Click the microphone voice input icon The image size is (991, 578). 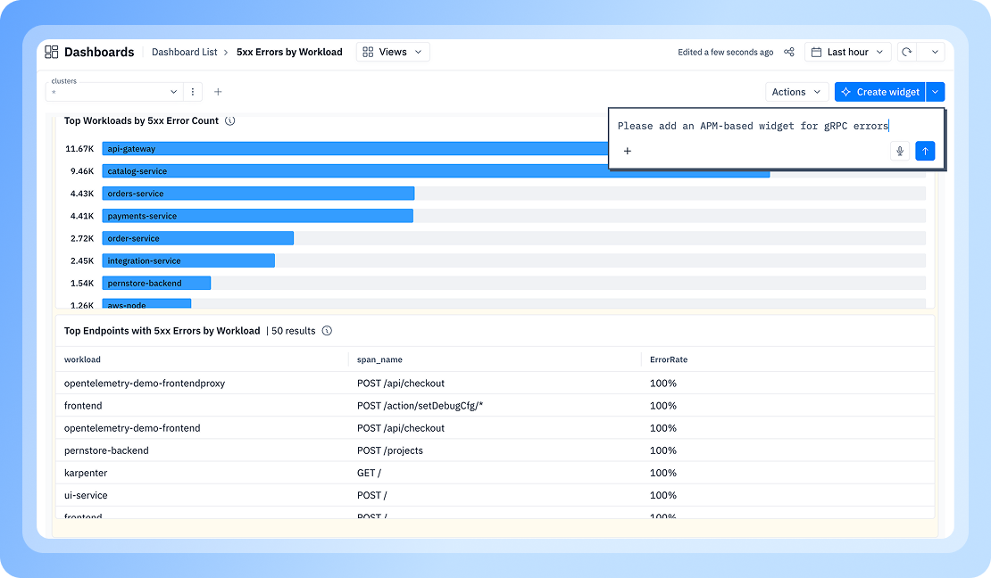(900, 151)
